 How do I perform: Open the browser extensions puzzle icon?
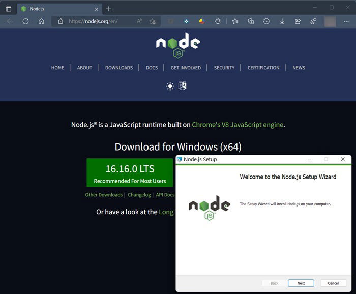coord(218,21)
